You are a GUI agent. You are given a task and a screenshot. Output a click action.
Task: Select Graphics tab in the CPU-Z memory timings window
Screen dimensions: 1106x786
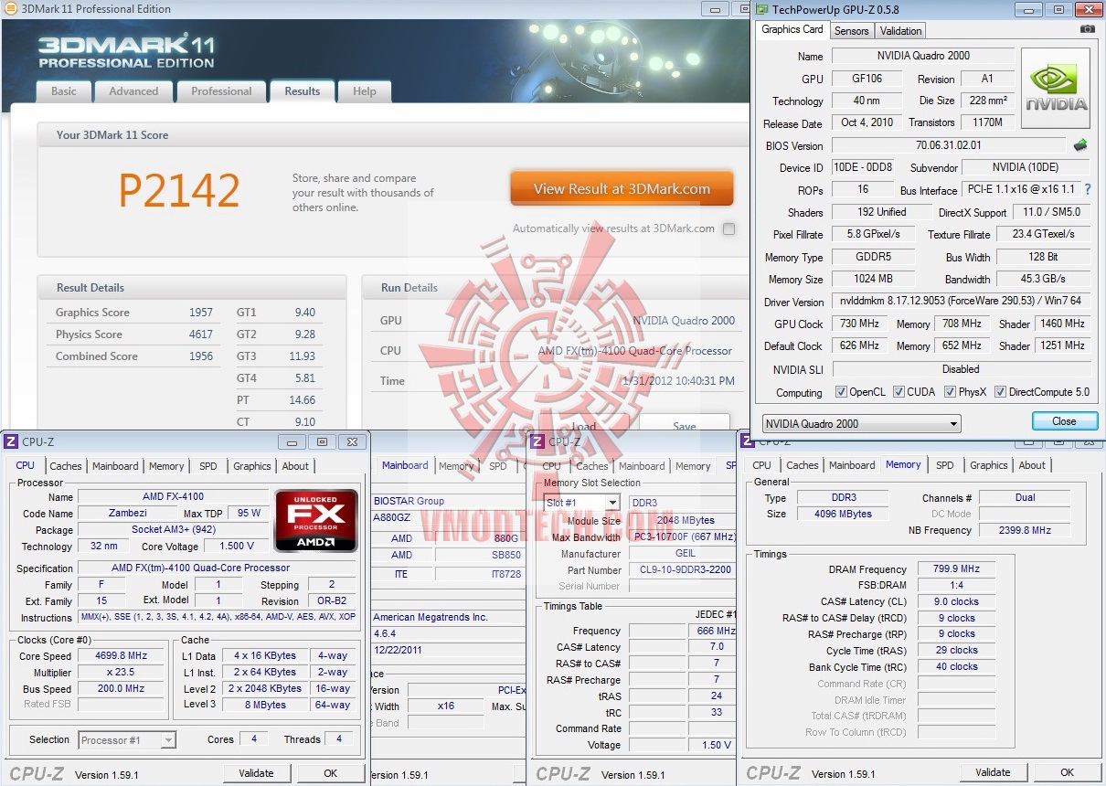coord(989,465)
